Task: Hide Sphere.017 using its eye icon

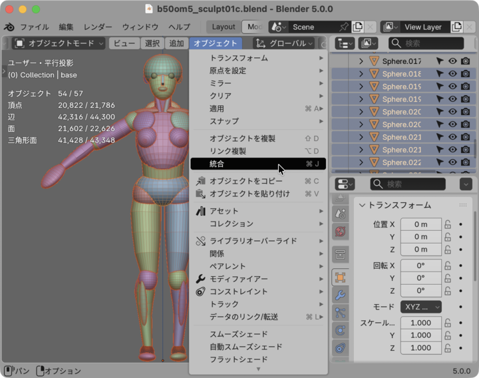Action: coord(452,61)
